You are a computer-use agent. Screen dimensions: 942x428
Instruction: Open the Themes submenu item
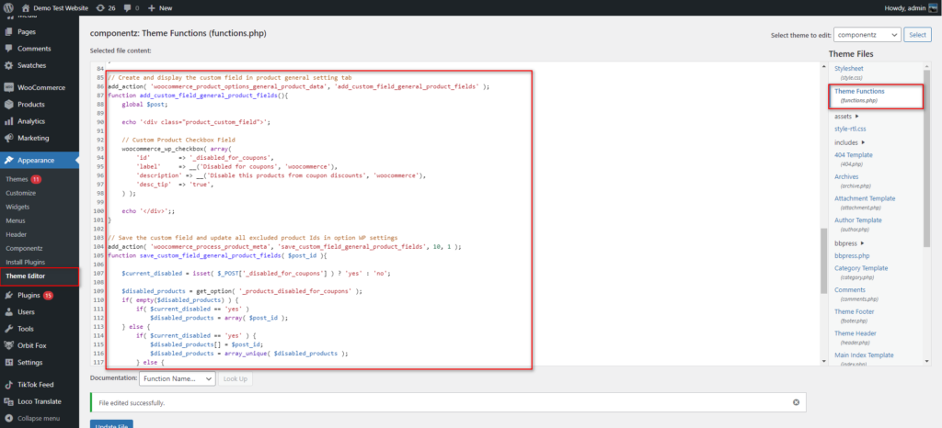click(x=17, y=179)
